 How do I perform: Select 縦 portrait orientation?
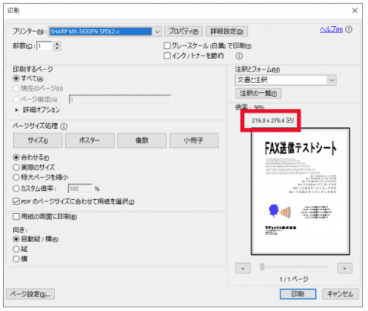click(x=16, y=249)
